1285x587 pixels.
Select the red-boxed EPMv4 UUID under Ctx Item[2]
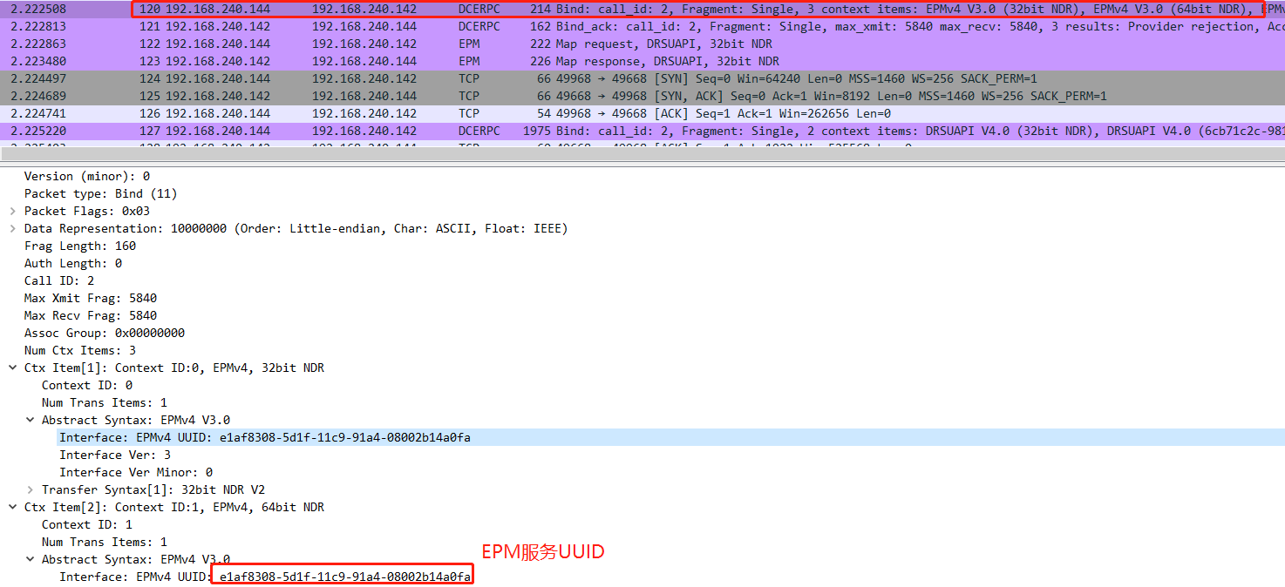pos(344,577)
